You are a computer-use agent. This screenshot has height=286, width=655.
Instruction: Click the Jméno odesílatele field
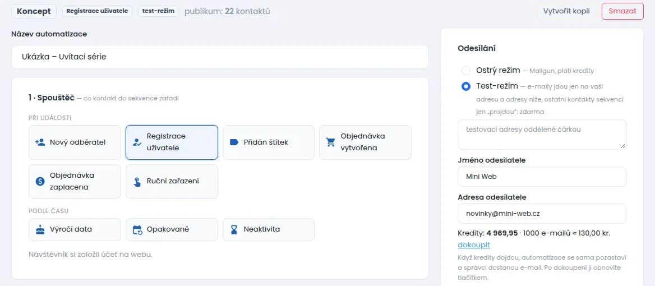(x=542, y=177)
